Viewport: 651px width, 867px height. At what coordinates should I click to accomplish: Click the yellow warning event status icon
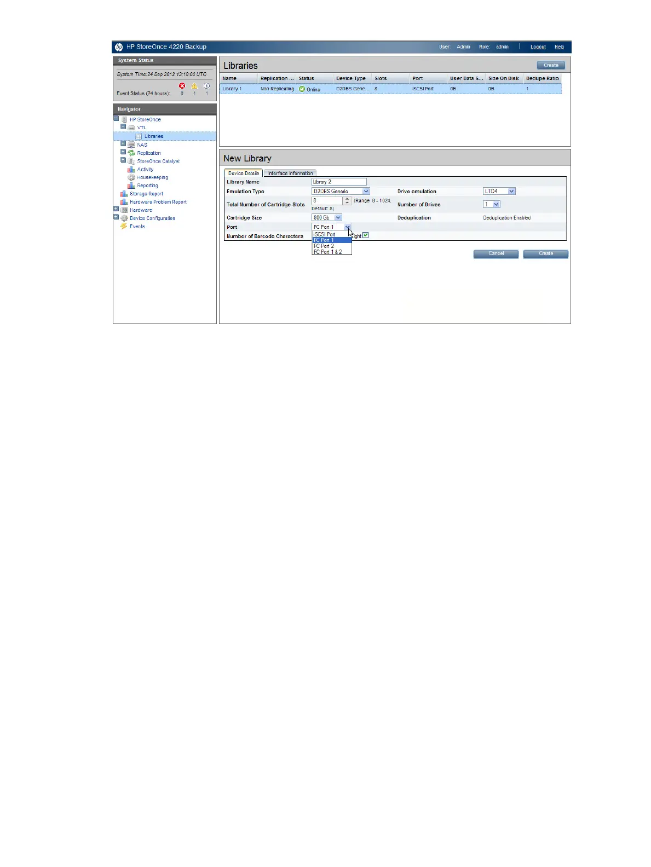coord(194,86)
